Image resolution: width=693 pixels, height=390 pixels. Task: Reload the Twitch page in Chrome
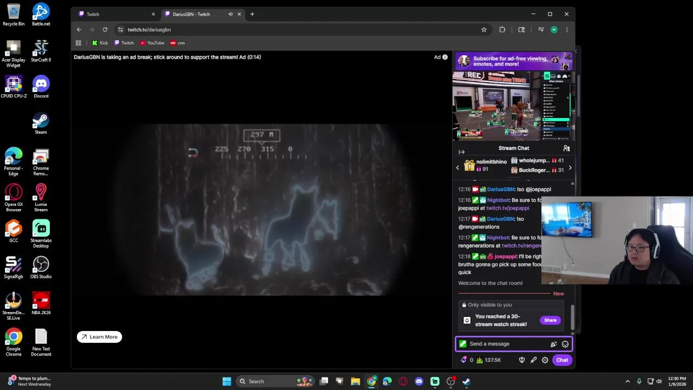click(105, 29)
